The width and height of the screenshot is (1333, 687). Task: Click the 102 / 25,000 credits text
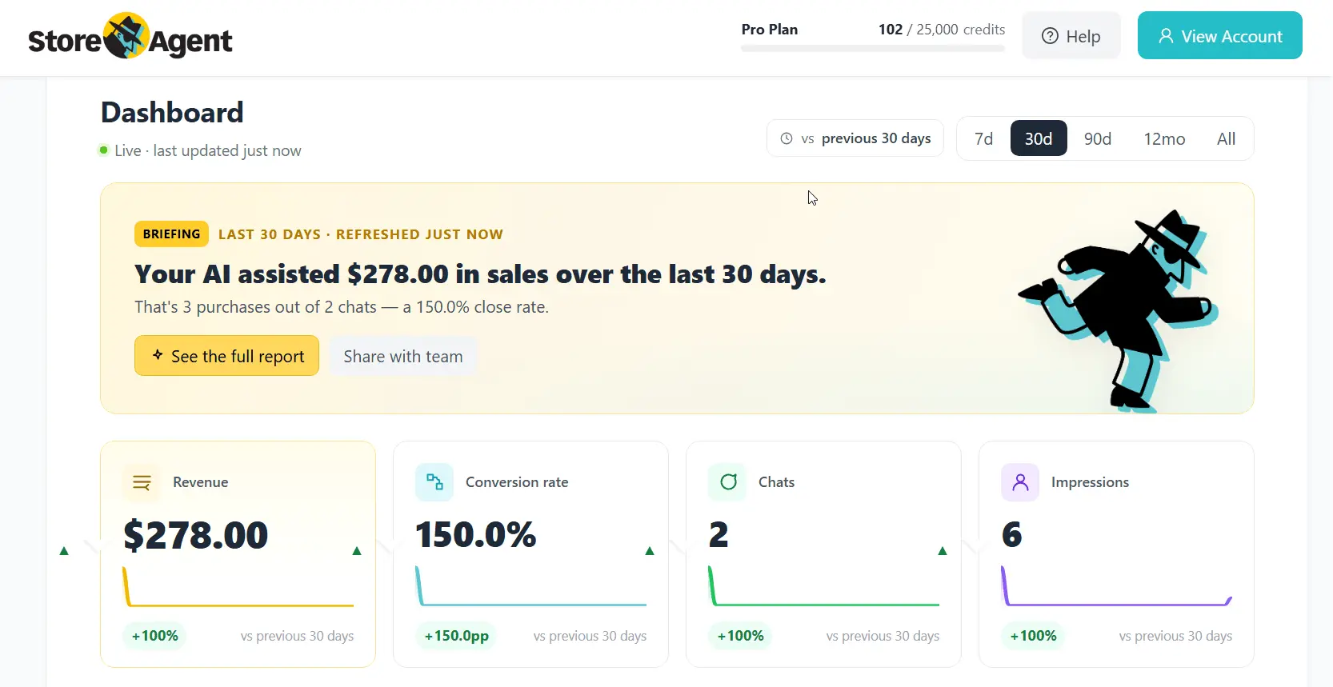pos(942,30)
